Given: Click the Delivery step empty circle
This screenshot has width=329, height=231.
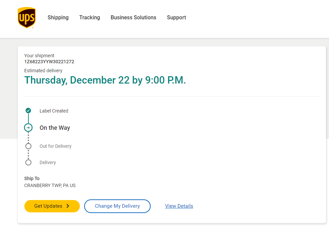Looking at the screenshot, I should coord(28,162).
